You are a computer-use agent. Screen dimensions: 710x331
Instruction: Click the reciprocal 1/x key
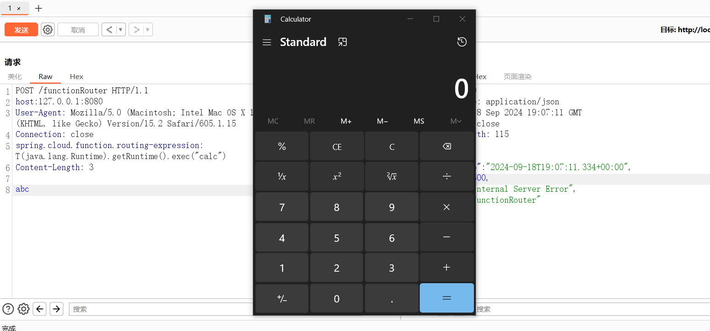tap(282, 177)
